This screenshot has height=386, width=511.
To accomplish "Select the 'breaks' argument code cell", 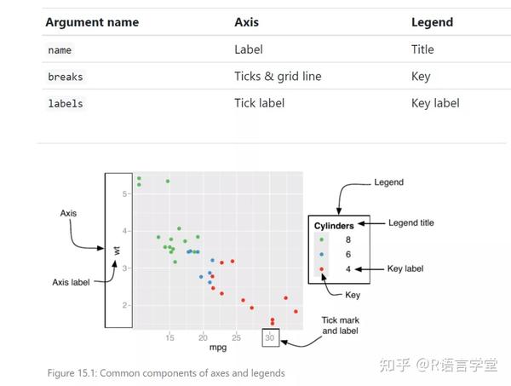I will 66,77.
